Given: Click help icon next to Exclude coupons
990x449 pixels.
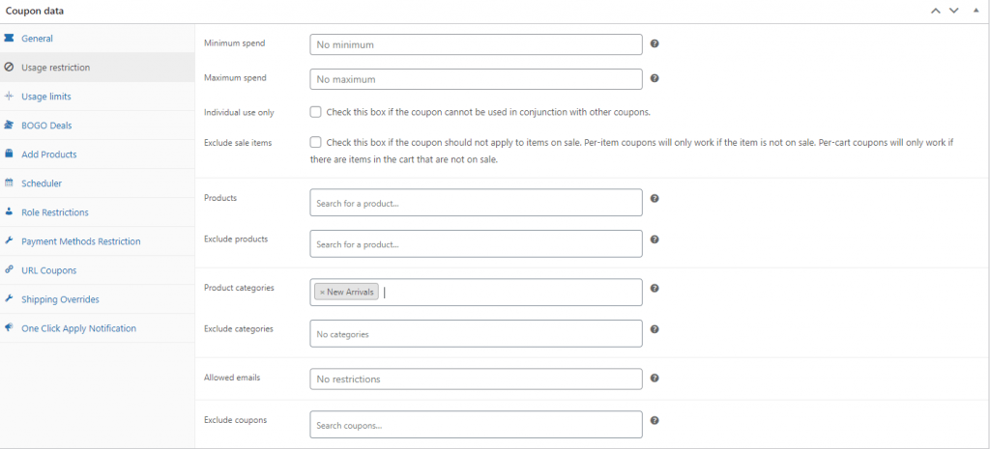Looking at the screenshot, I should coord(655,420).
